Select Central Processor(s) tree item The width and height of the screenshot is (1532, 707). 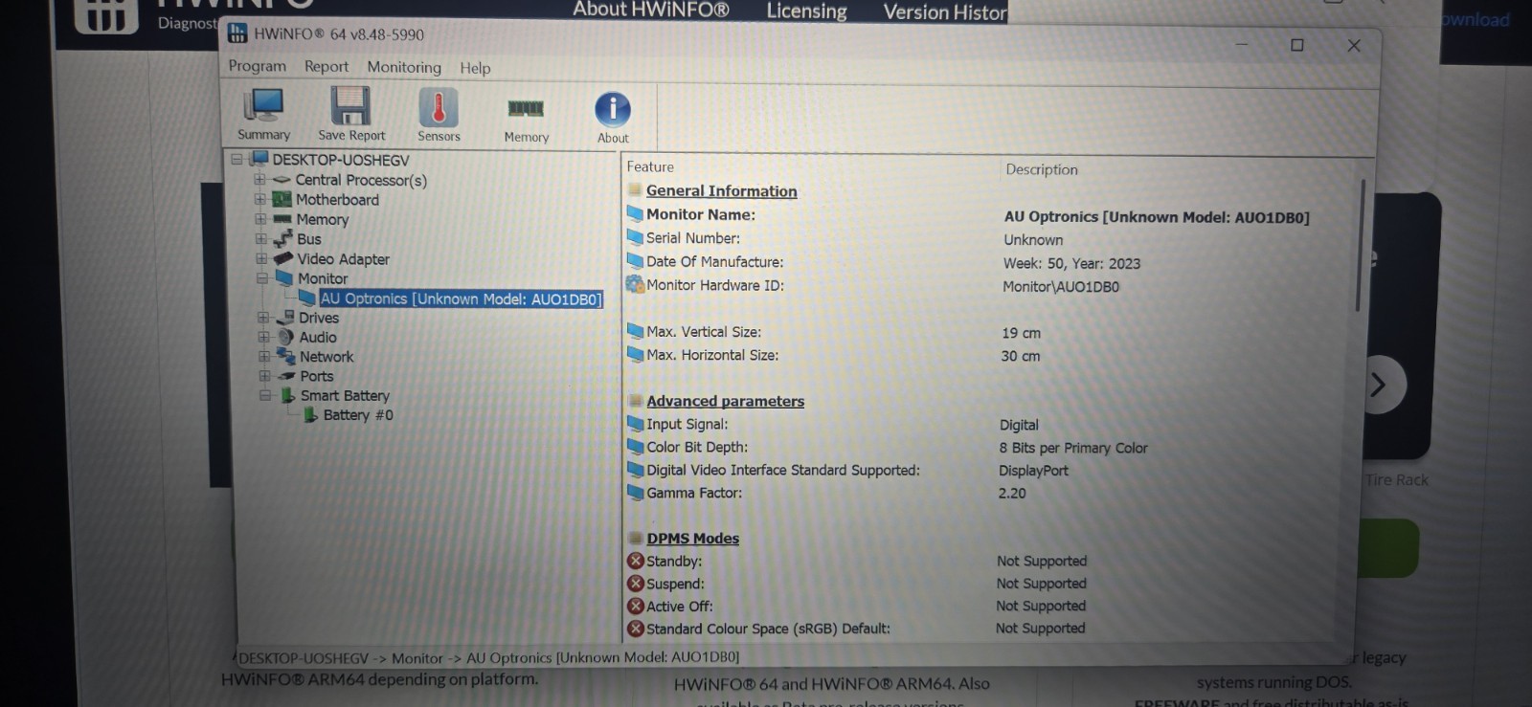(361, 180)
